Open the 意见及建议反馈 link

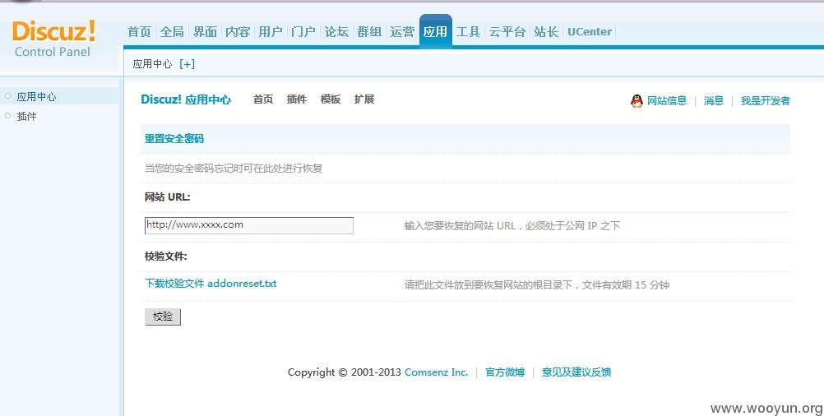coord(576,372)
